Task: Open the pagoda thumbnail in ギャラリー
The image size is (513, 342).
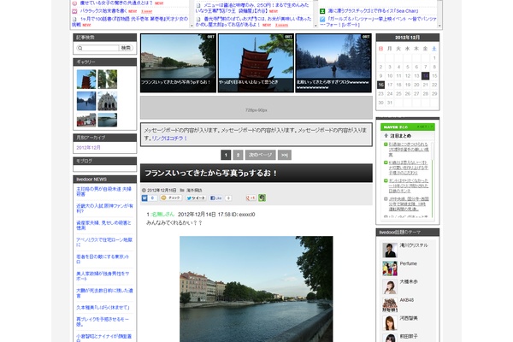Action: pos(86,80)
